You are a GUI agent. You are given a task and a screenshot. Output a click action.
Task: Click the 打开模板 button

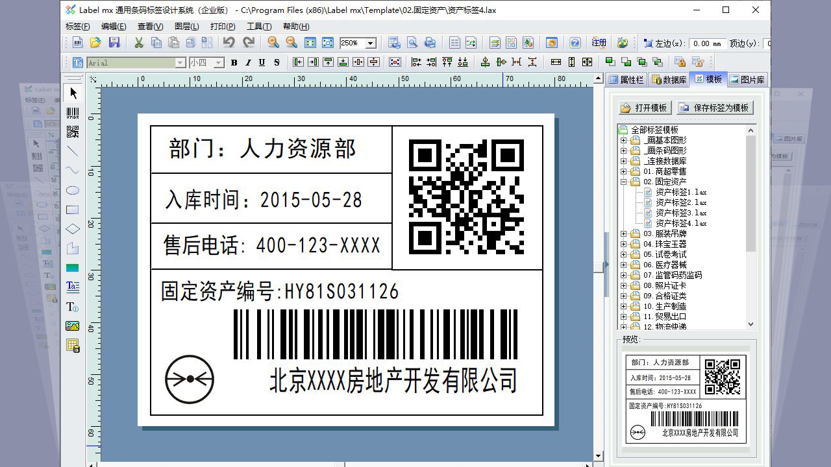[x=643, y=108]
